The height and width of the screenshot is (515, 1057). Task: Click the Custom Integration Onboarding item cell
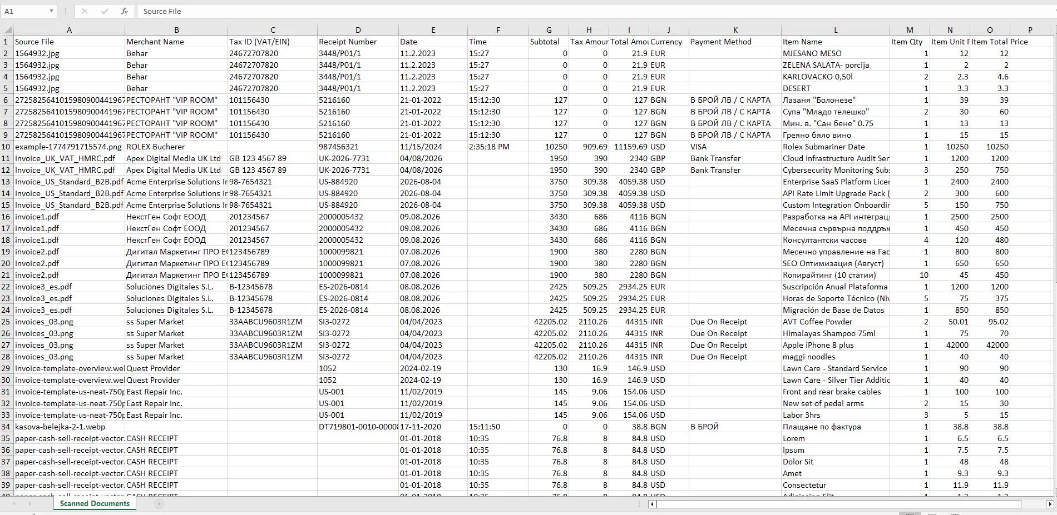[x=836, y=205]
